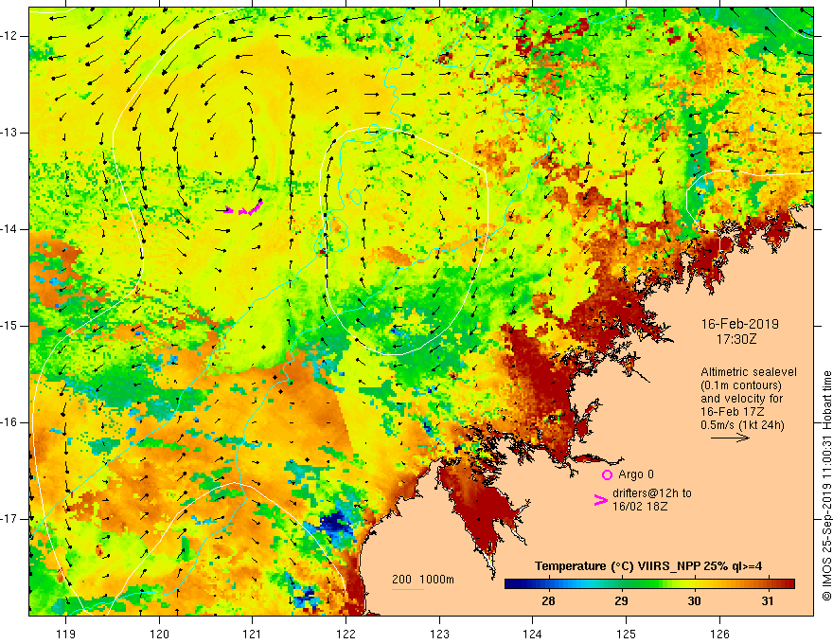Click the latitude axis label '-13'
The image size is (833, 644).
click(x=9, y=133)
